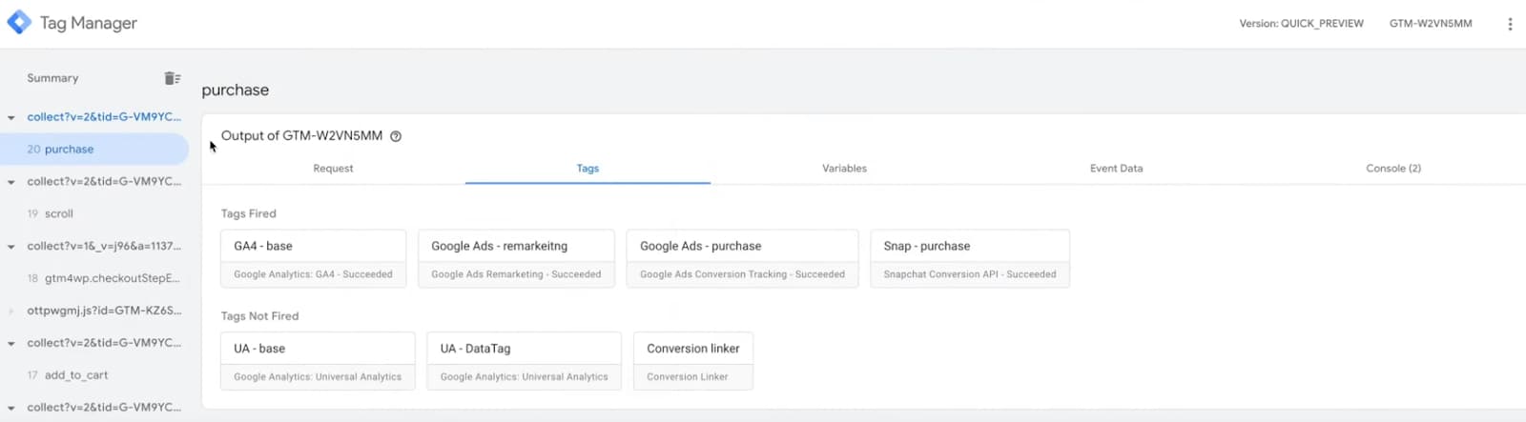Go to the Event Data tab
This screenshot has width=1526, height=422.
point(1116,169)
